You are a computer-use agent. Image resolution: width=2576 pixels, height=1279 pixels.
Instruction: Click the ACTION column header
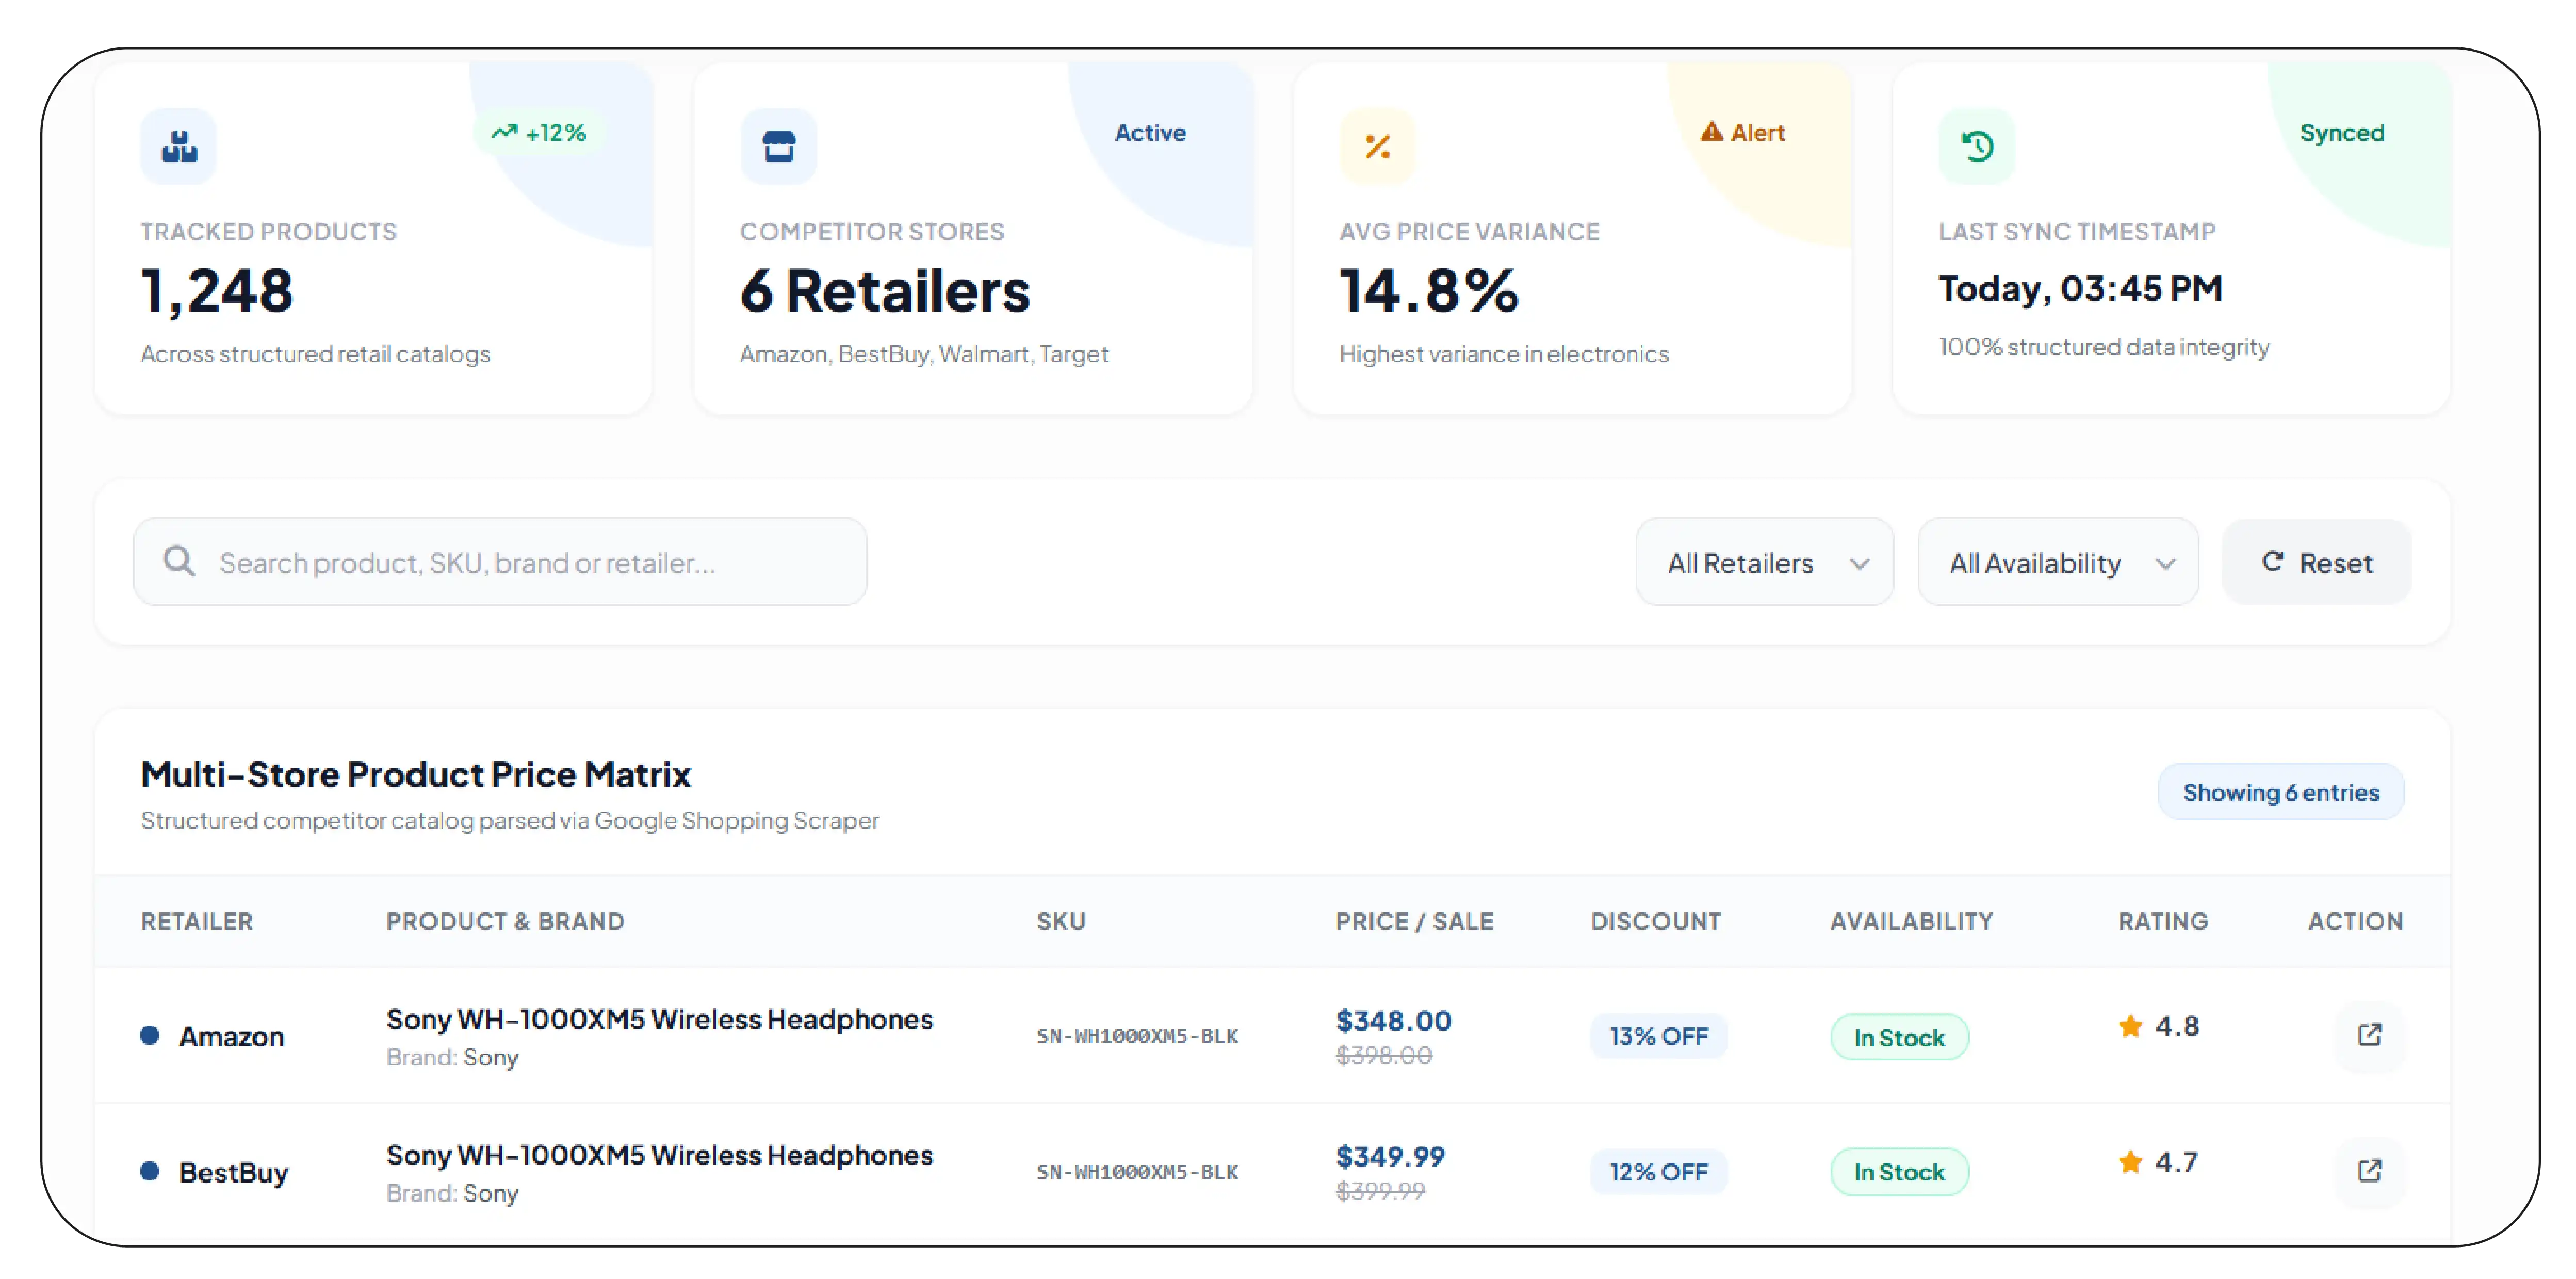(x=2355, y=921)
